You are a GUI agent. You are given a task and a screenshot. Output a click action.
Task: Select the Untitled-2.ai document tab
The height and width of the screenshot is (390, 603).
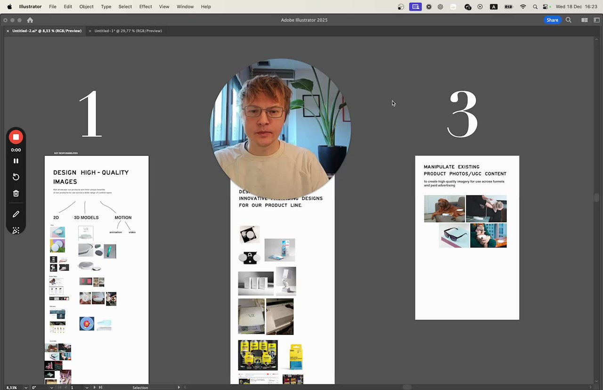point(47,31)
